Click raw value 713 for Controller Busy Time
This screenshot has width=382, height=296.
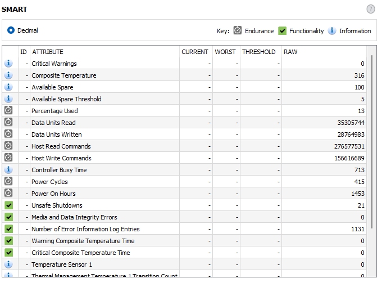point(360,170)
